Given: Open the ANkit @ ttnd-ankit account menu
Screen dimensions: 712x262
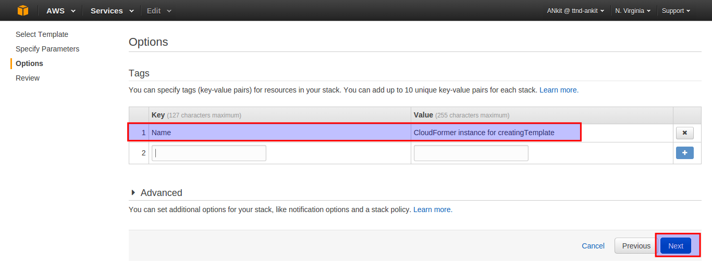Looking at the screenshot, I should coord(575,10).
